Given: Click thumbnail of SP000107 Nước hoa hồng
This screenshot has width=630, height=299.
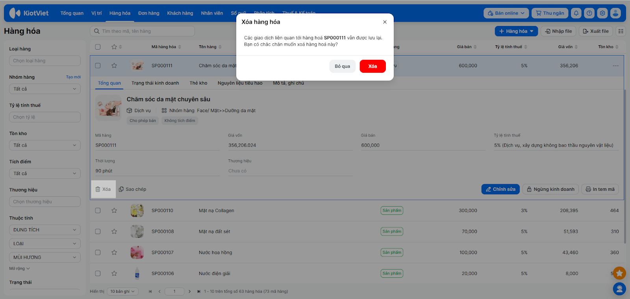Looking at the screenshot, I should [137, 253].
